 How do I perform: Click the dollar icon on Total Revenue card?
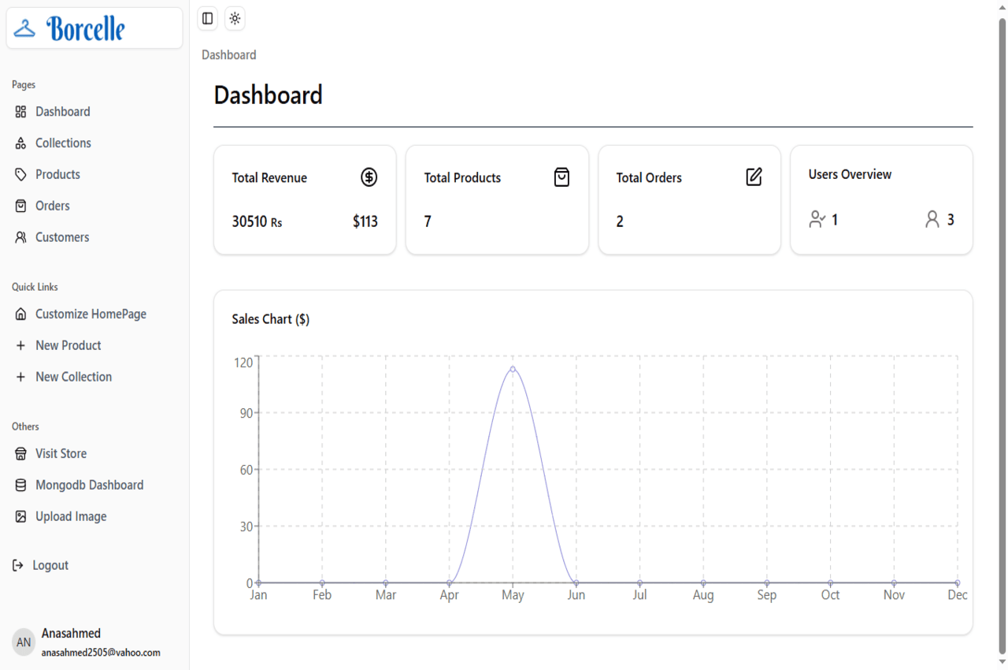pos(368,177)
